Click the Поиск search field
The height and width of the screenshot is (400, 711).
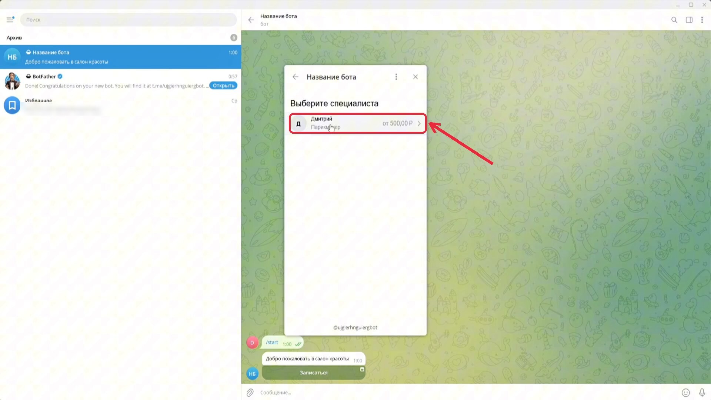(128, 20)
